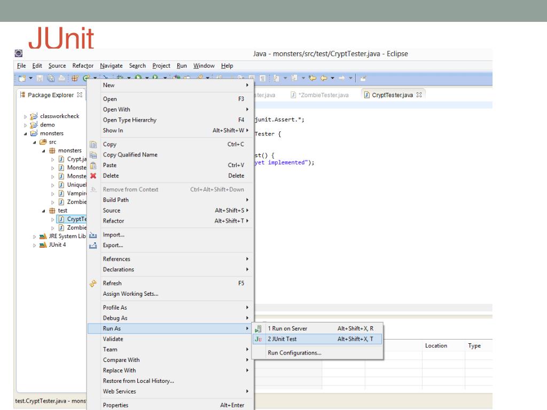Close the Package Explorer view
The image size is (547, 410).
[x=80, y=95]
